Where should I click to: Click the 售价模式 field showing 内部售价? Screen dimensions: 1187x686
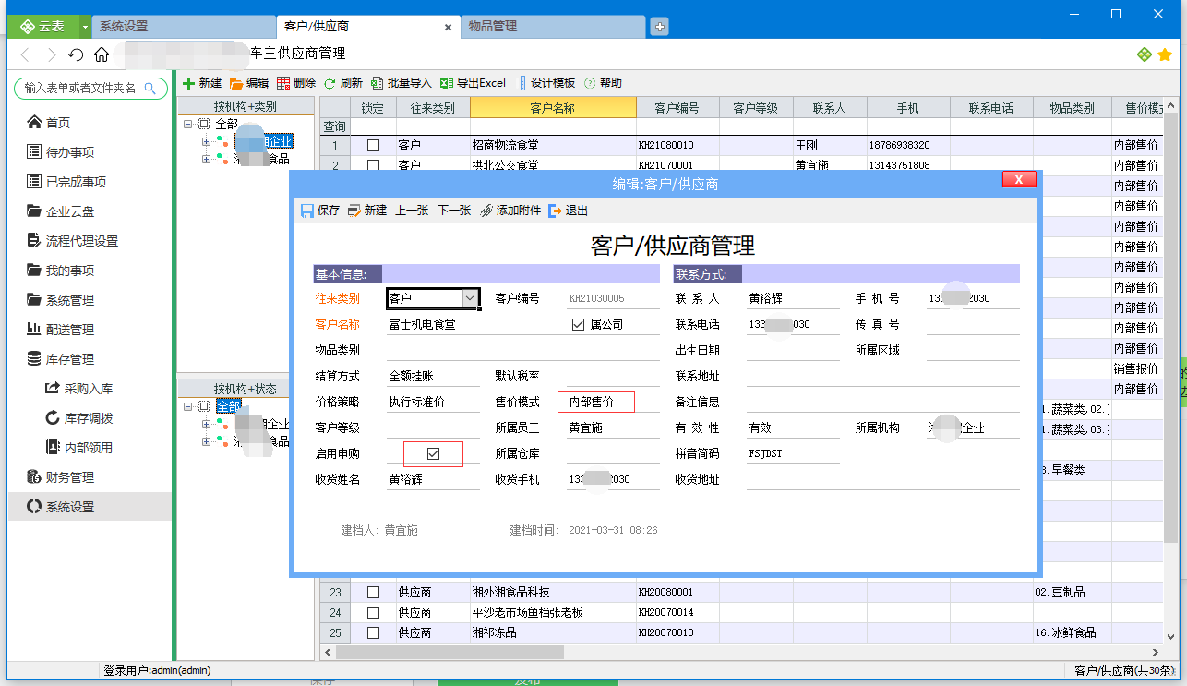point(595,402)
